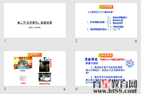
Task: Click the rice cooker picture on slide 3
Action: point(23,78)
